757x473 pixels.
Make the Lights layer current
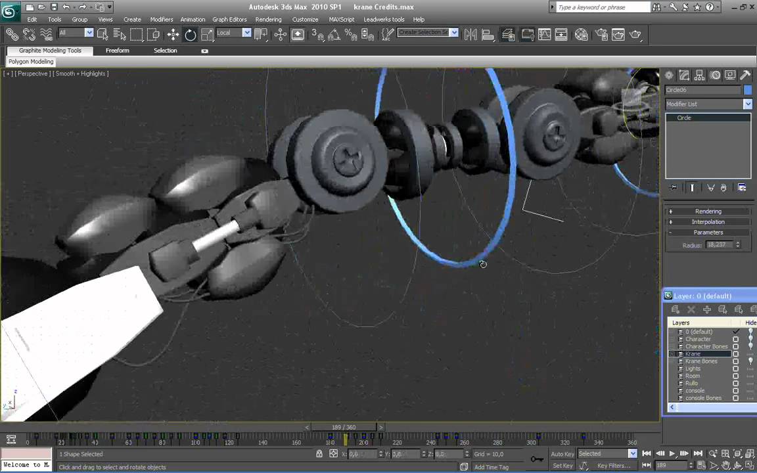coord(736,369)
